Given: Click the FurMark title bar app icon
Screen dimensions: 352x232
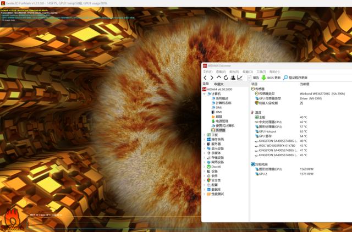Looking at the screenshot, I should point(3,3).
